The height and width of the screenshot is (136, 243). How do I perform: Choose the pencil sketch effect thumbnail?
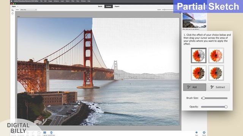pos(199,56)
